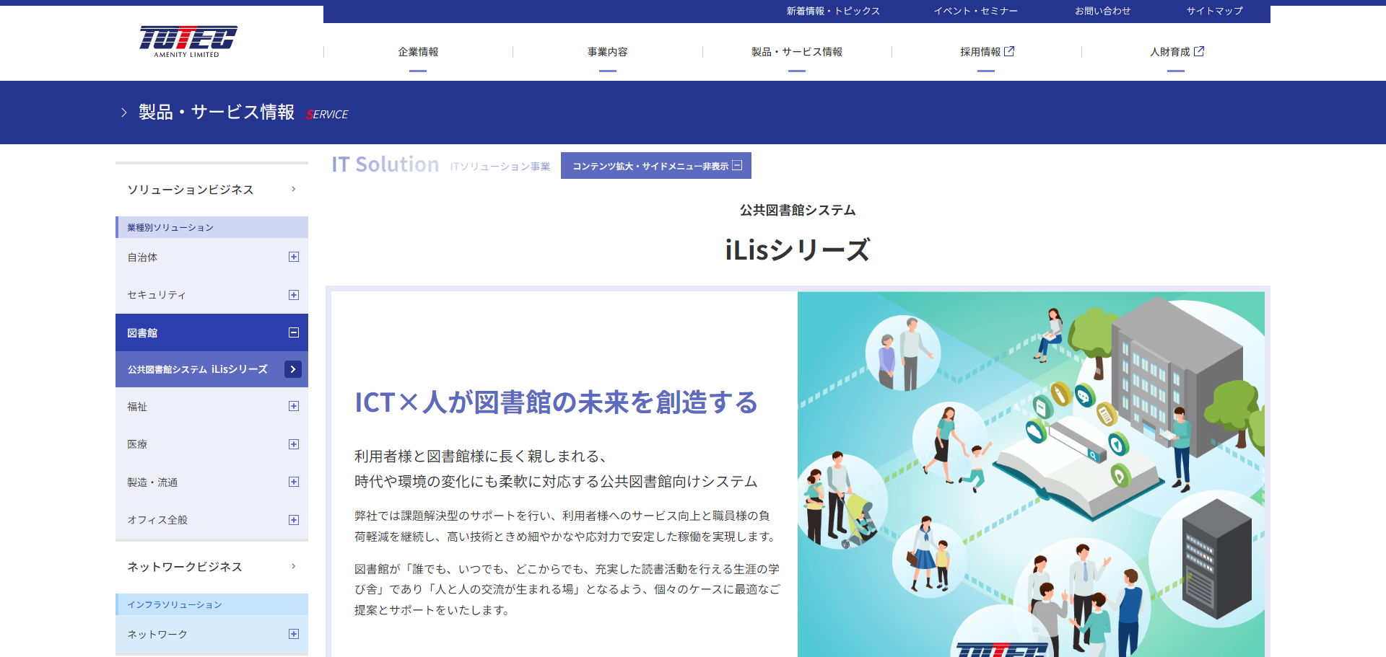Select インフラソリューション sidebar heading

tap(212, 604)
